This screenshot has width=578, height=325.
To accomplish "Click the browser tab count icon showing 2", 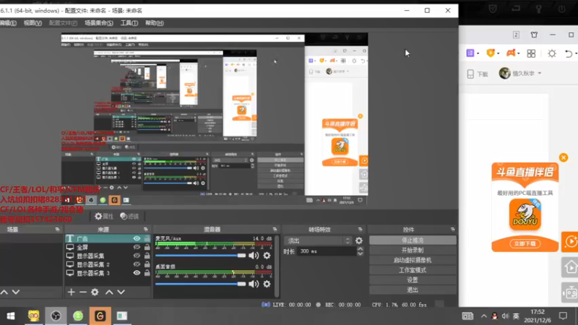I will tap(516, 35).
